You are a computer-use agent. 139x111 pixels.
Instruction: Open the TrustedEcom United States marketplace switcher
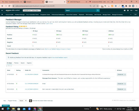click(x=32, y=11)
